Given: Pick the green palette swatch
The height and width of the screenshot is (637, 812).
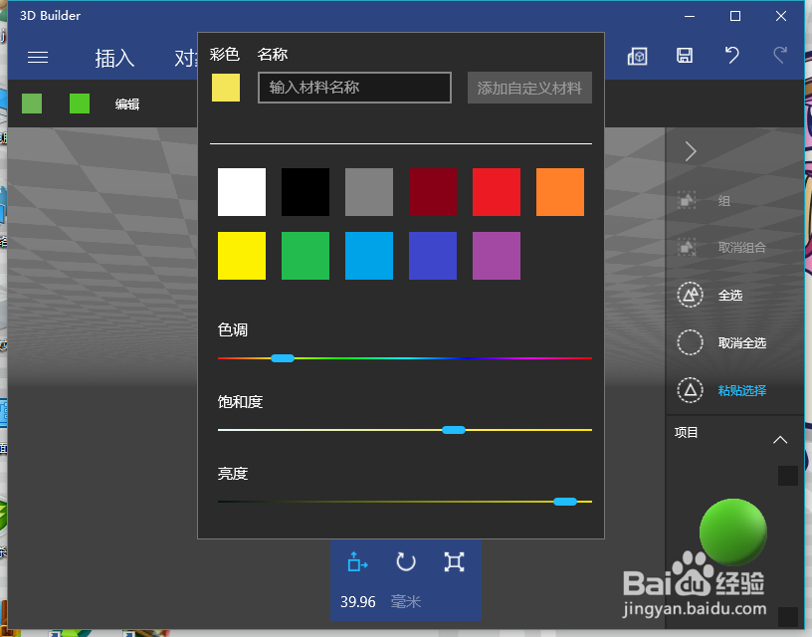Looking at the screenshot, I should point(305,256).
